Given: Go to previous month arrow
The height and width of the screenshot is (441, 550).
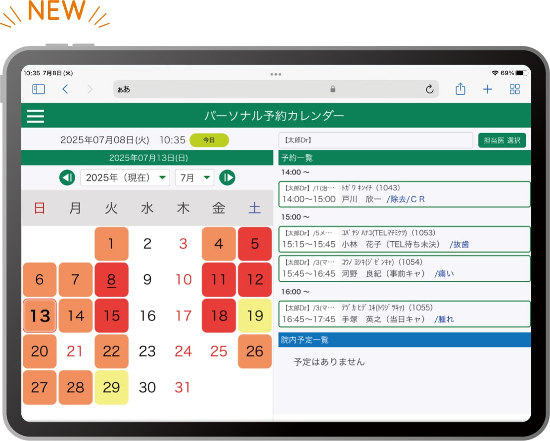Looking at the screenshot, I should pyautogui.click(x=67, y=177).
